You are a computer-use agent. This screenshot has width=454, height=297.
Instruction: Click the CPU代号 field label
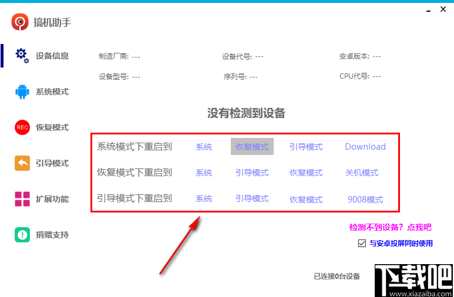tap(354, 76)
